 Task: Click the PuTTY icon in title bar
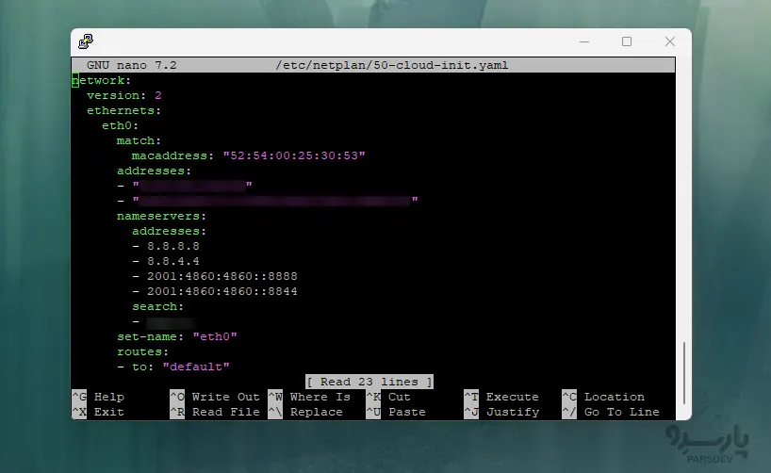click(x=86, y=41)
